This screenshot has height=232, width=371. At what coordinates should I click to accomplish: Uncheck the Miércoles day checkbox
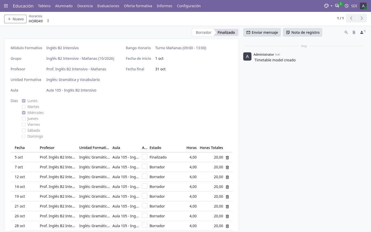(24, 113)
